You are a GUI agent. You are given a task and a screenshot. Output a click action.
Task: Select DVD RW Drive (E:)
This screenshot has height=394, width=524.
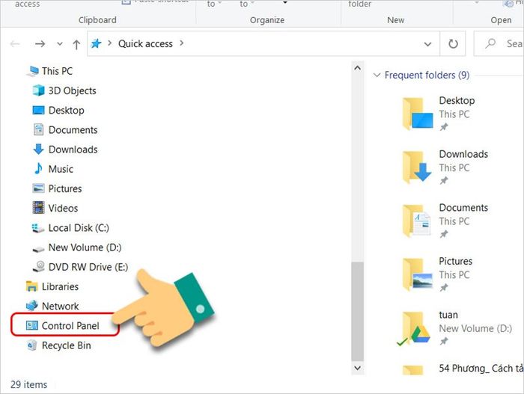pyautogui.click(x=80, y=267)
